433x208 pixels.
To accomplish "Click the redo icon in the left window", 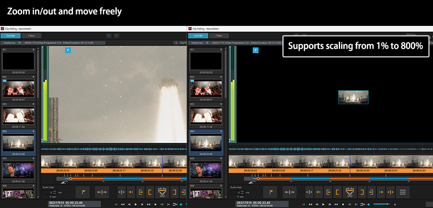I will (x=116, y=36).
